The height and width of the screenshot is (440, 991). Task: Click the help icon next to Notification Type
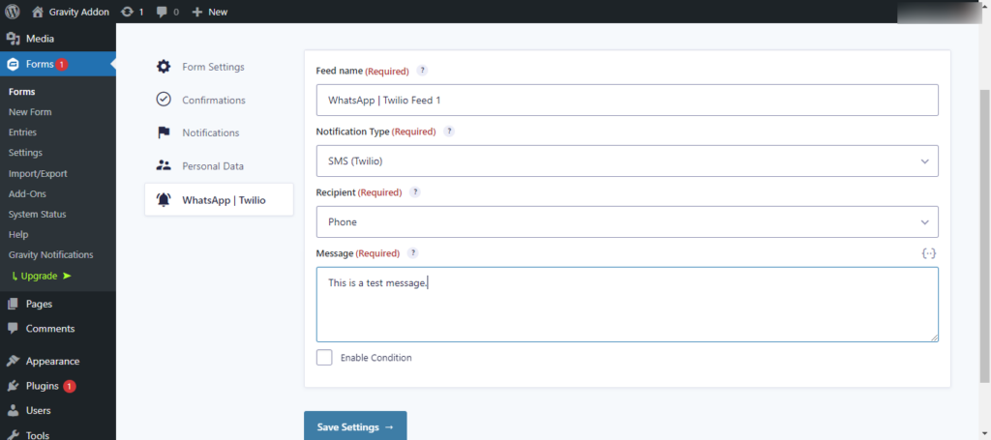pyautogui.click(x=449, y=132)
